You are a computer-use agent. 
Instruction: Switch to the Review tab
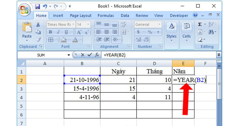(142, 16)
